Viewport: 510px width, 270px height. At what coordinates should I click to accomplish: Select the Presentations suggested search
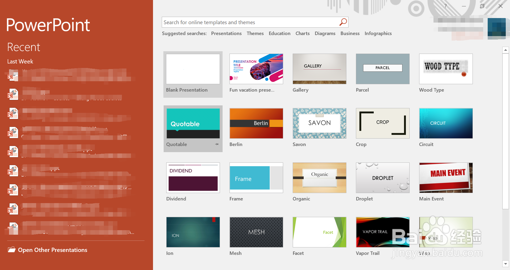(x=226, y=33)
